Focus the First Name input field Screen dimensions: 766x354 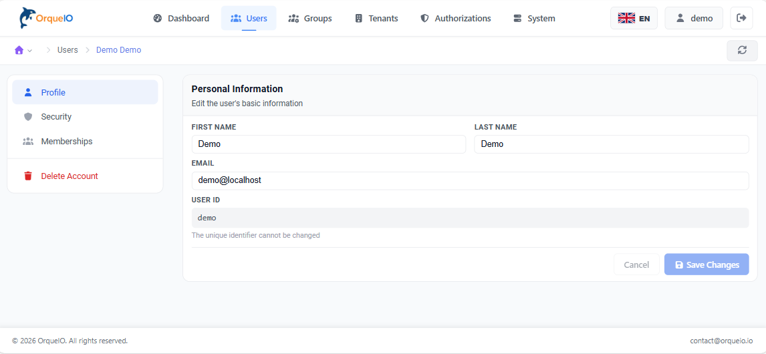click(329, 144)
